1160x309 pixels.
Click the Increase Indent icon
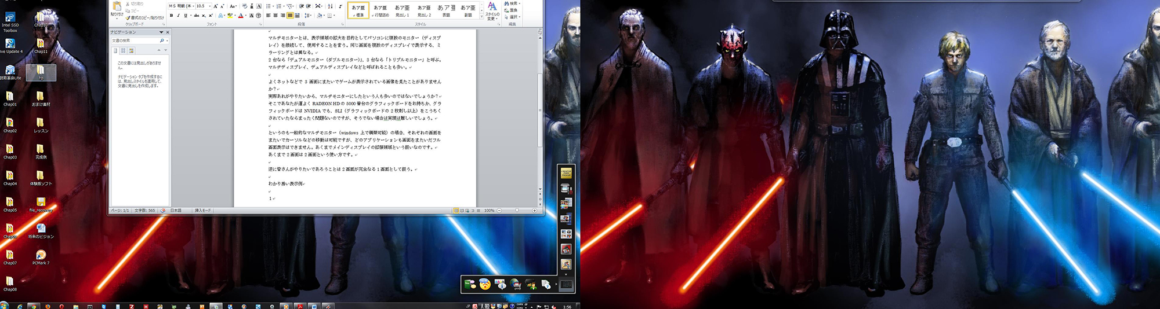point(309,6)
